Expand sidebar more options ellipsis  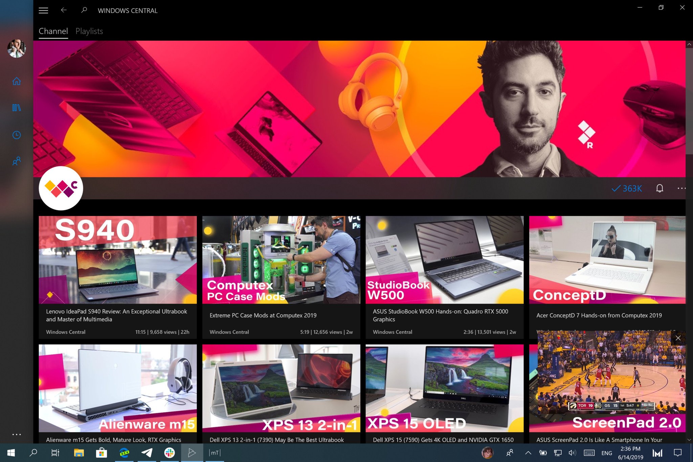(16, 434)
